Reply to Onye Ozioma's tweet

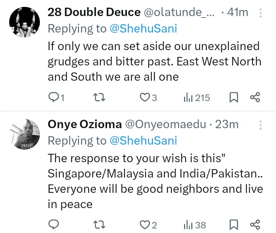click(x=53, y=223)
